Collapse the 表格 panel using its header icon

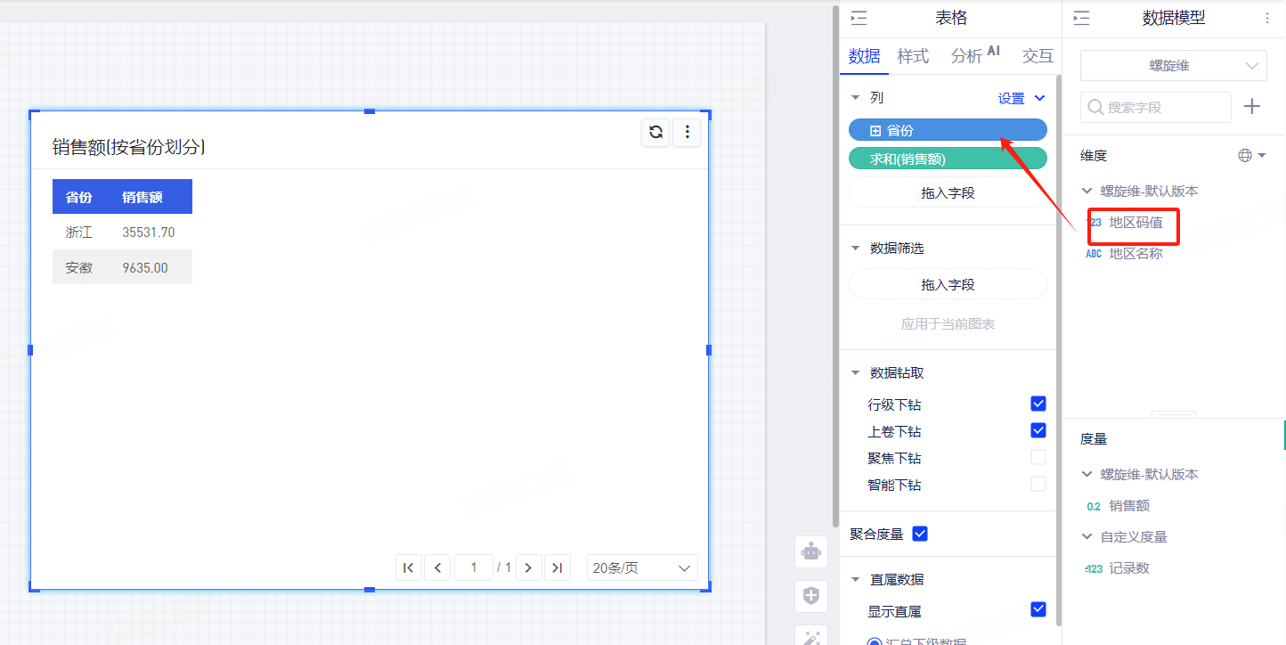(x=859, y=19)
